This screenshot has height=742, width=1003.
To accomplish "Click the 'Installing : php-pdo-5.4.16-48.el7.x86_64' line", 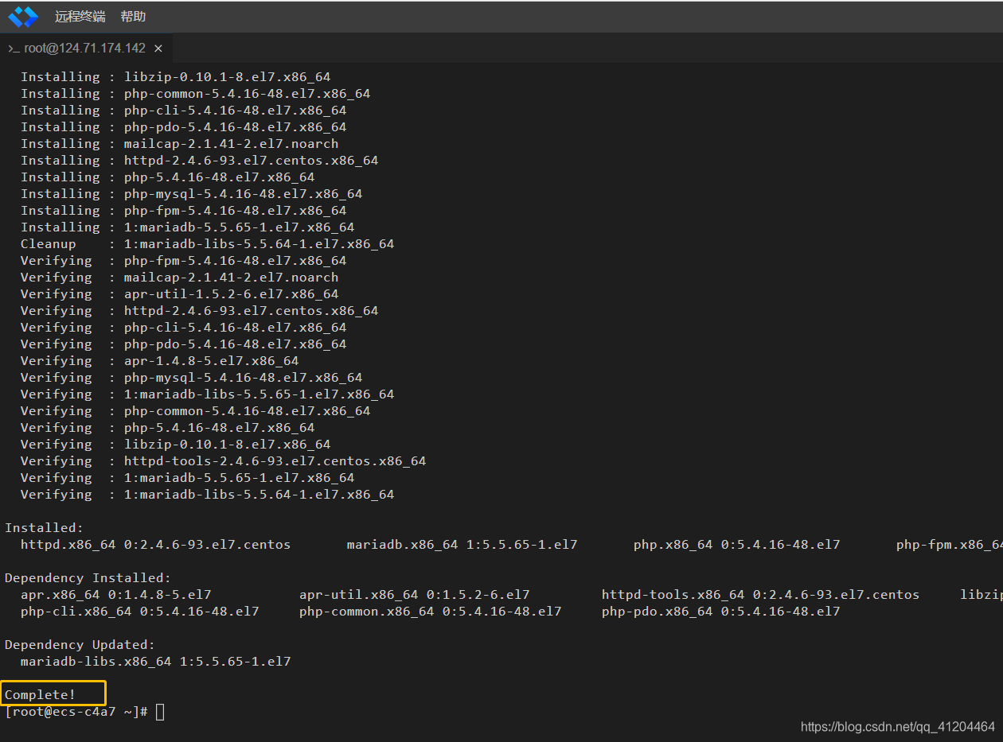I will (x=183, y=127).
